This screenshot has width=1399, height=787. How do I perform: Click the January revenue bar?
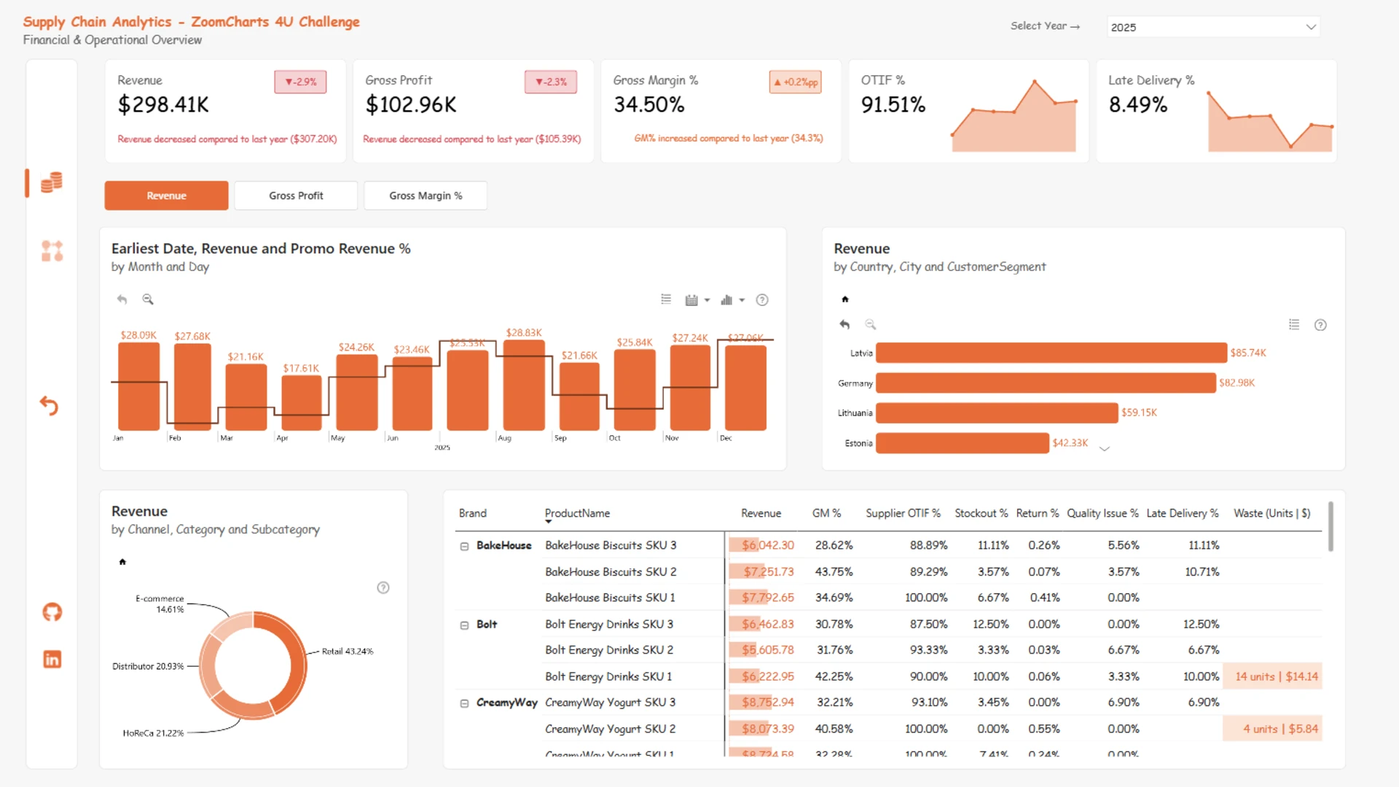click(138, 386)
